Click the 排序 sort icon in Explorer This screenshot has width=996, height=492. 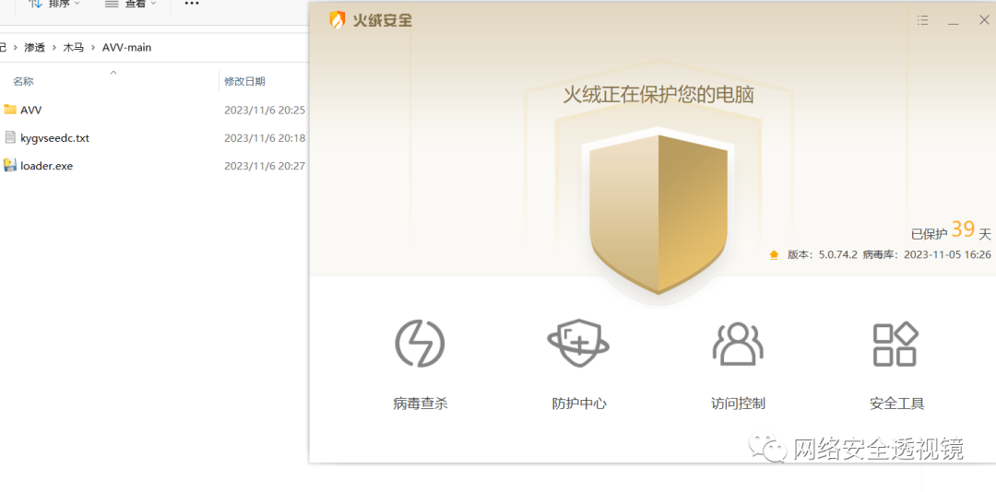click(36, 4)
